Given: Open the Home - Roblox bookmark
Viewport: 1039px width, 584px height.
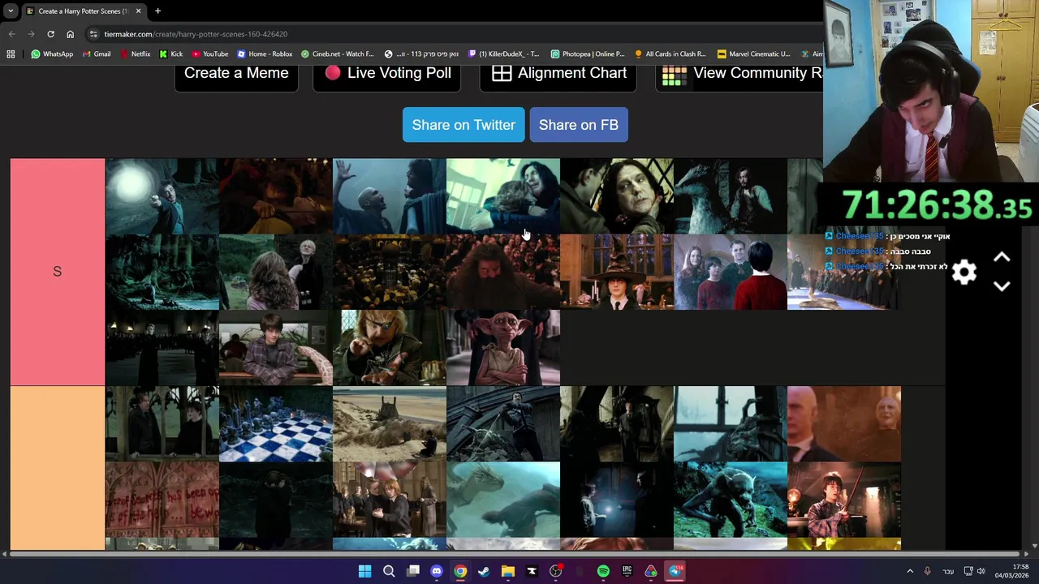Looking at the screenshot, I should pyautogui.click(x=265, y=54).
